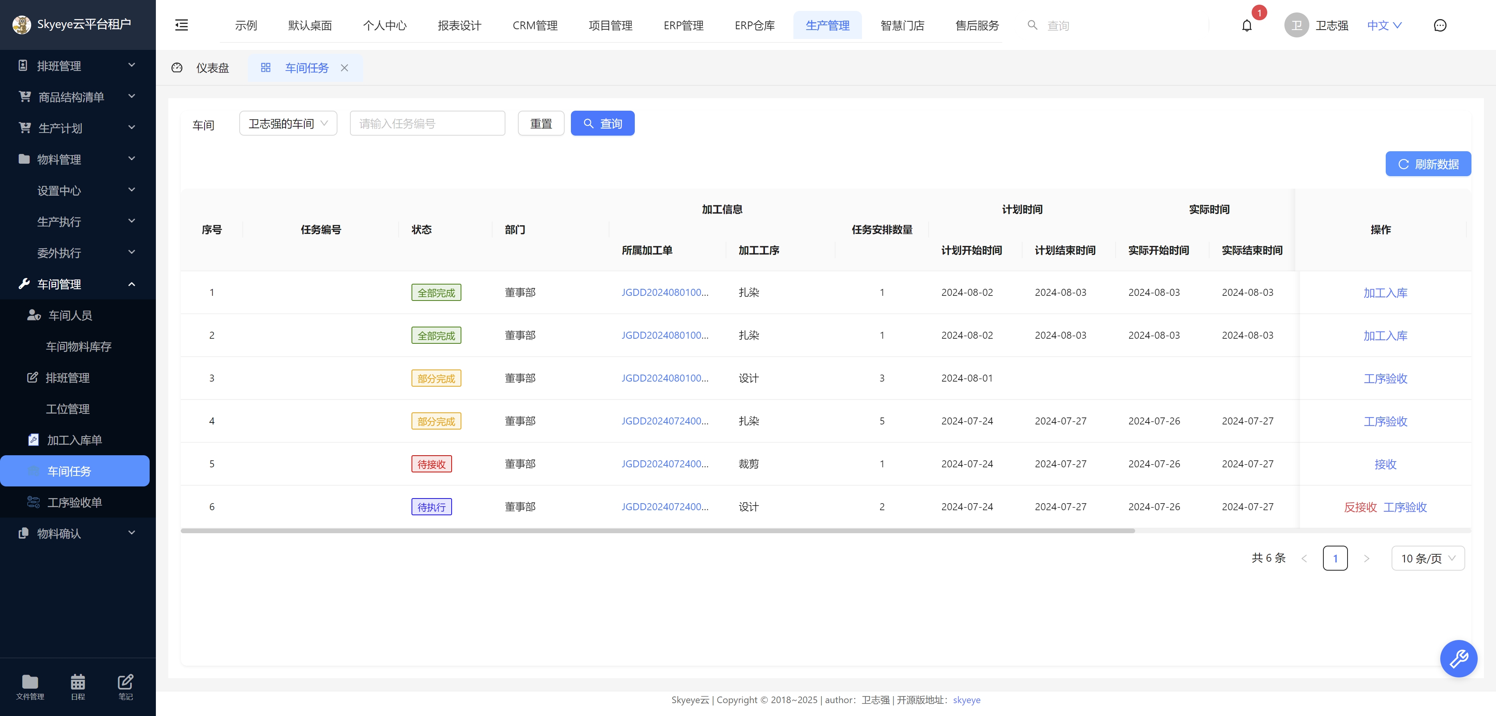Collapse 车间管理 chevron
This screenshot has width=1496, height=716.
(132, 284)
